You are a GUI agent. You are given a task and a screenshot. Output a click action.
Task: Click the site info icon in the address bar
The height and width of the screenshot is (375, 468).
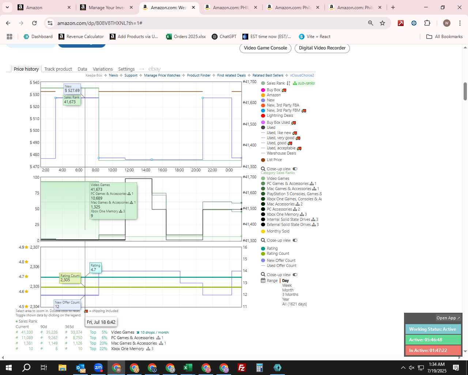pos(50,23)
